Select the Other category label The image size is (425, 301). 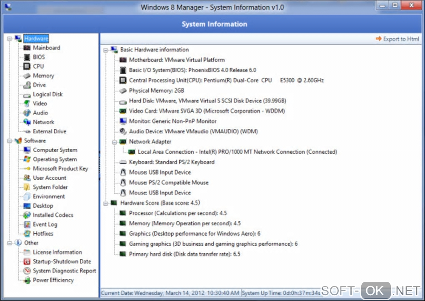[31, 243]
